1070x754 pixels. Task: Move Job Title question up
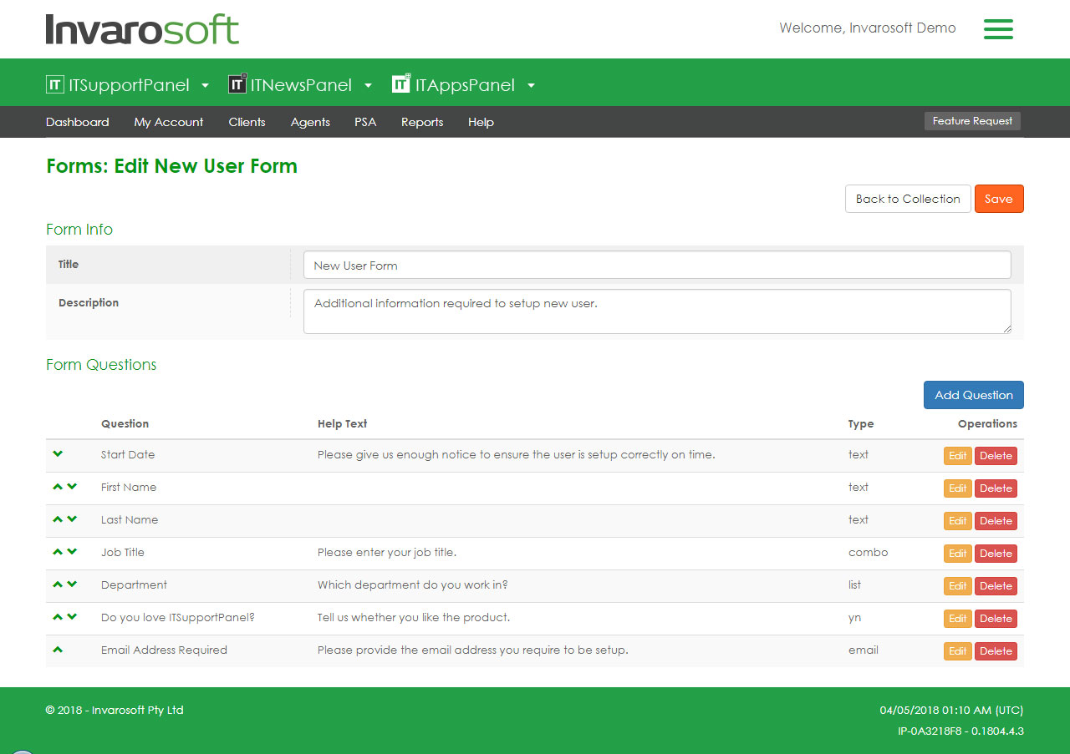58,552
